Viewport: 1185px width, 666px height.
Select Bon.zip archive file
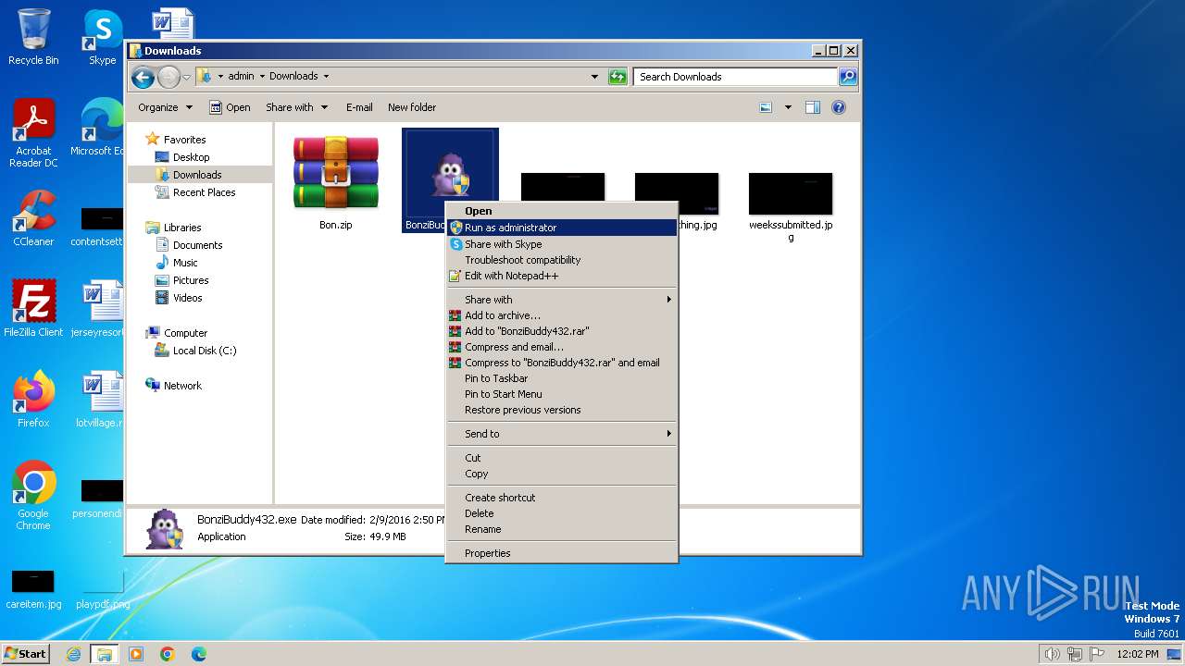tap(335, 182)
